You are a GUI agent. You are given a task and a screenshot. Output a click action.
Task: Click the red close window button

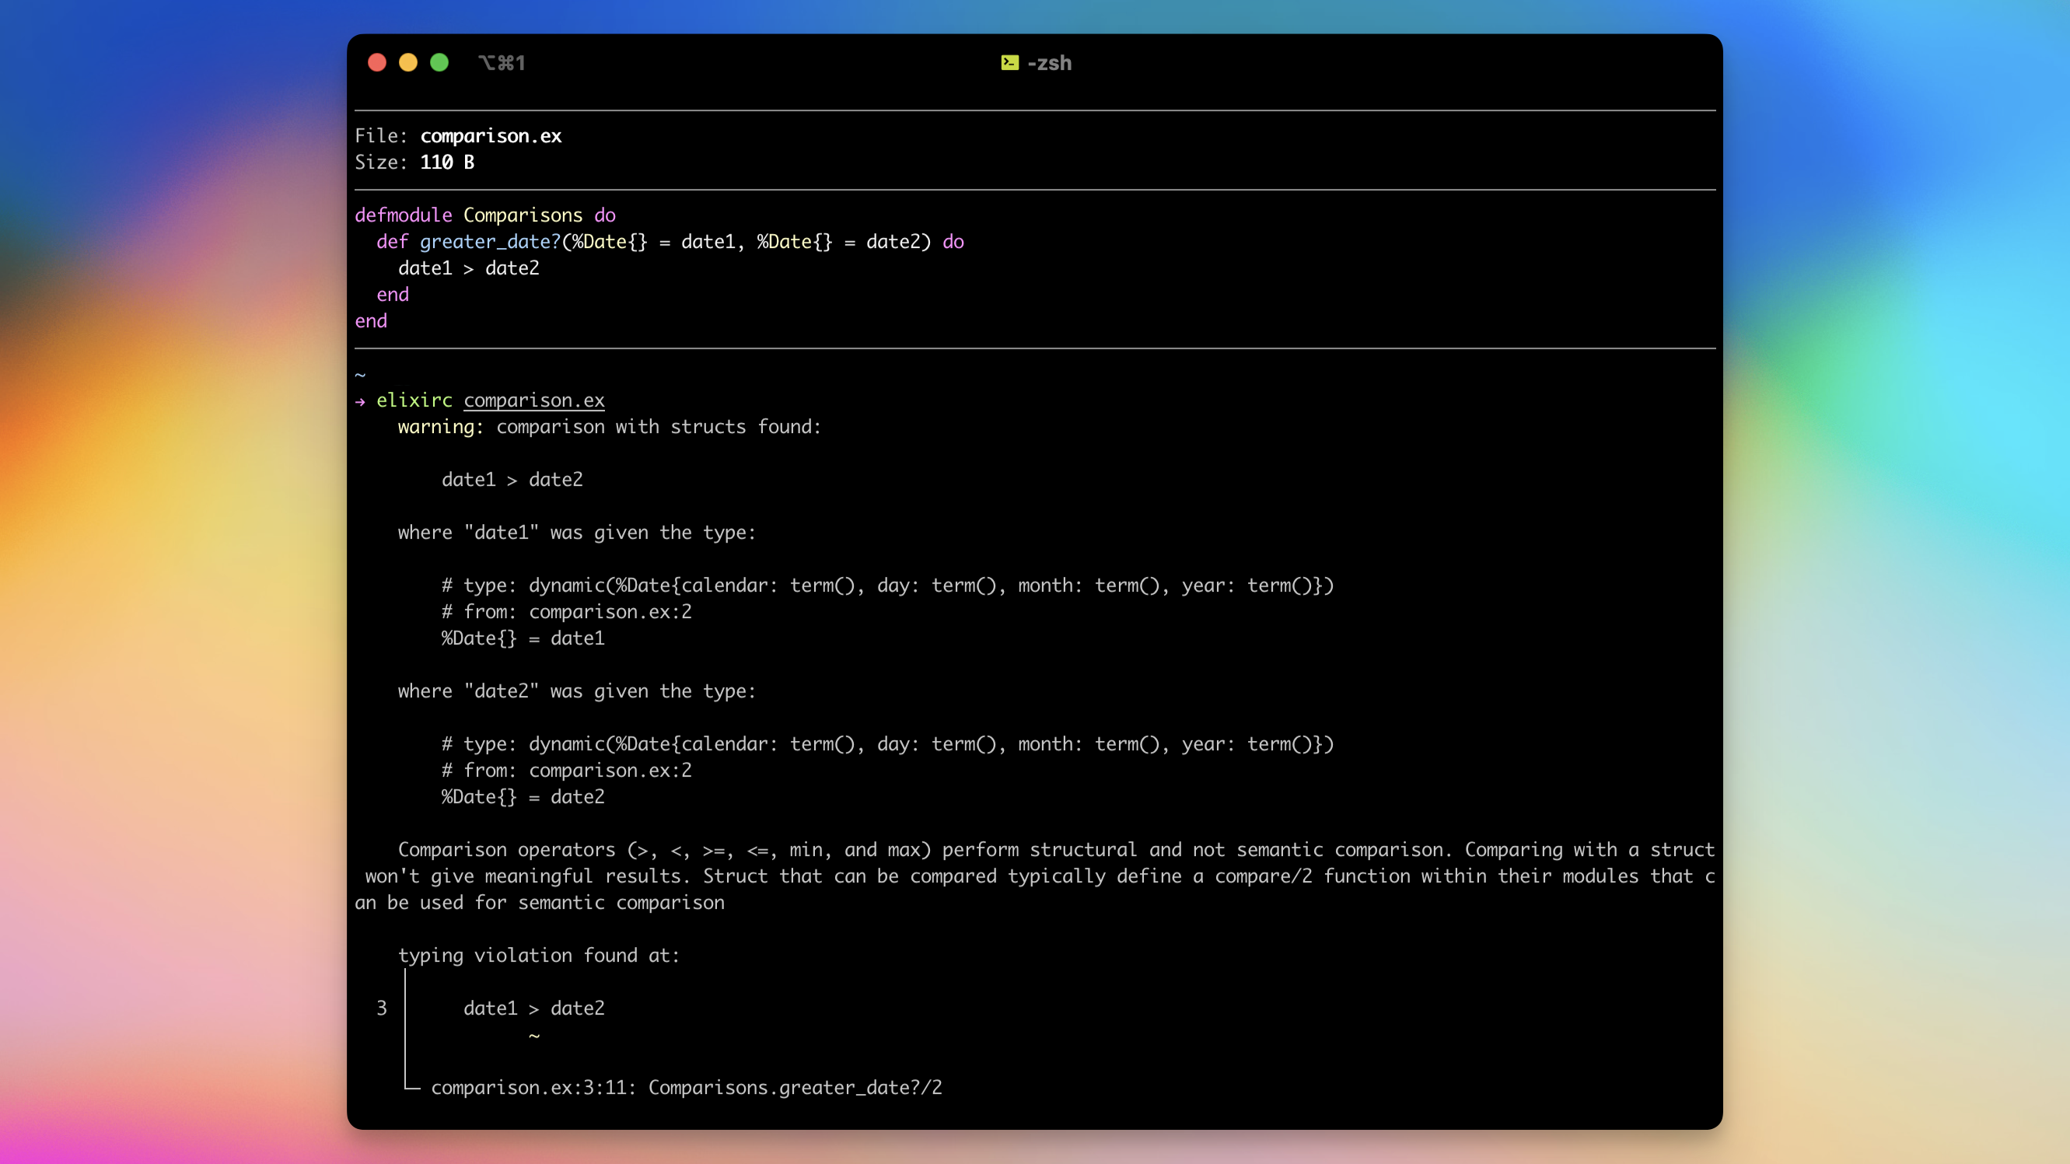377,63
